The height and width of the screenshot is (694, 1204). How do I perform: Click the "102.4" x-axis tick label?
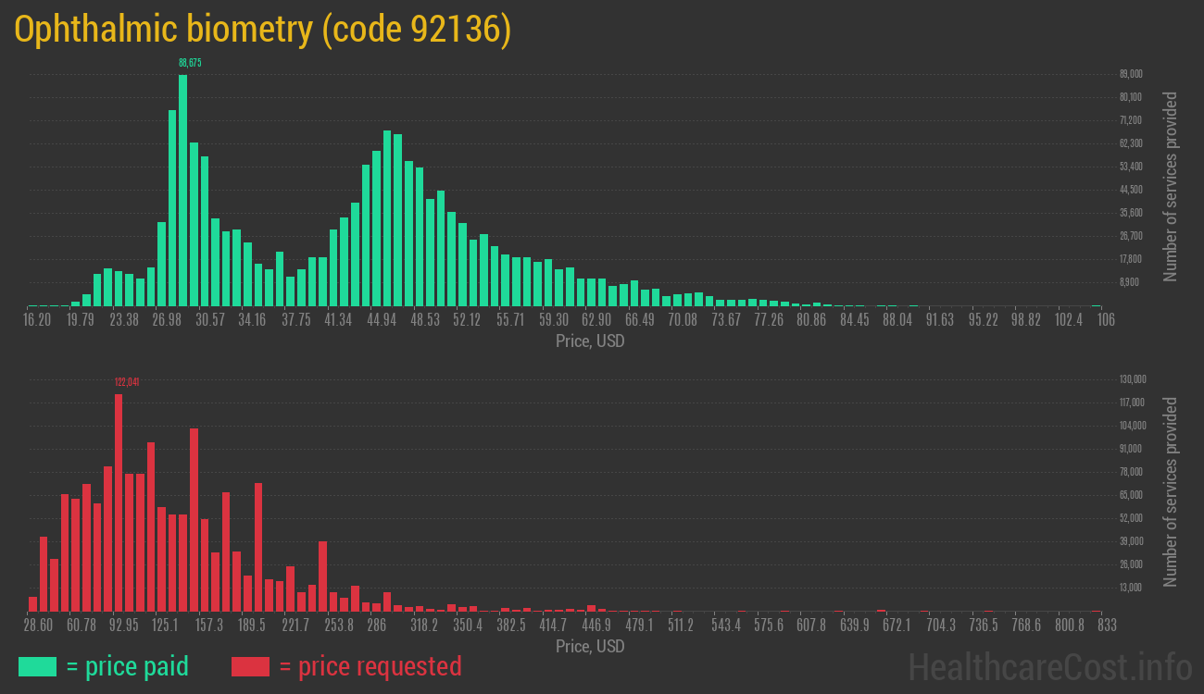(x=1069, y=319)
